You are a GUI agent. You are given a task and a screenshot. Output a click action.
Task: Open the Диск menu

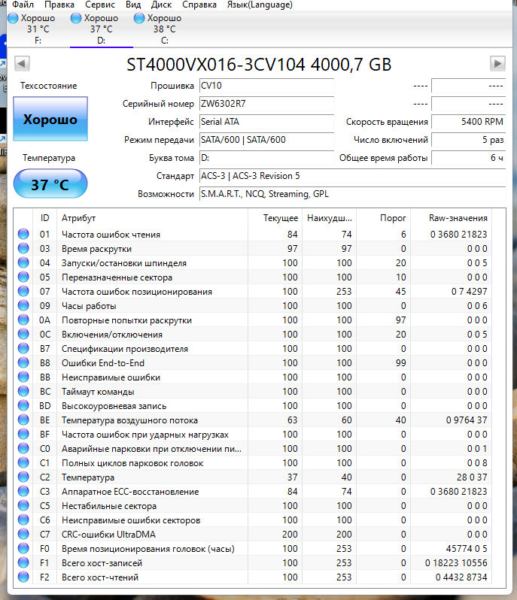[161, 5]
